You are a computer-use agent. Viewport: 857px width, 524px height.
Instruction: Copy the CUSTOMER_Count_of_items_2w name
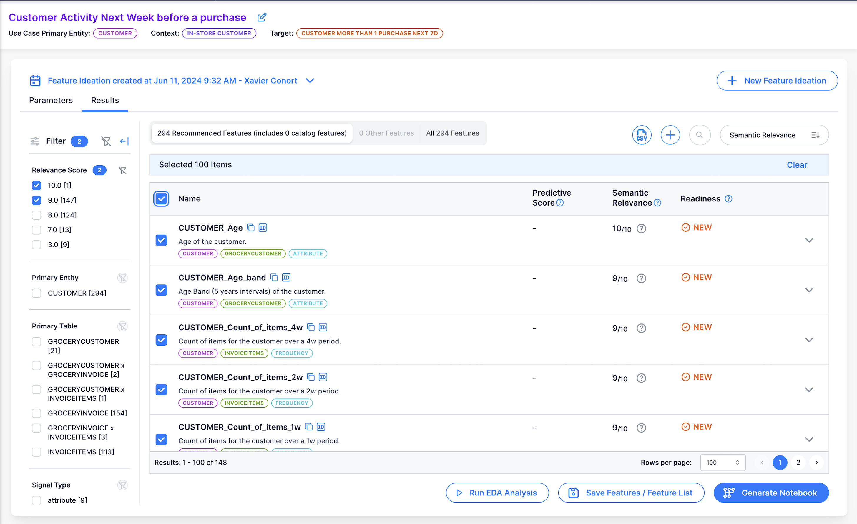coord(311,377)
